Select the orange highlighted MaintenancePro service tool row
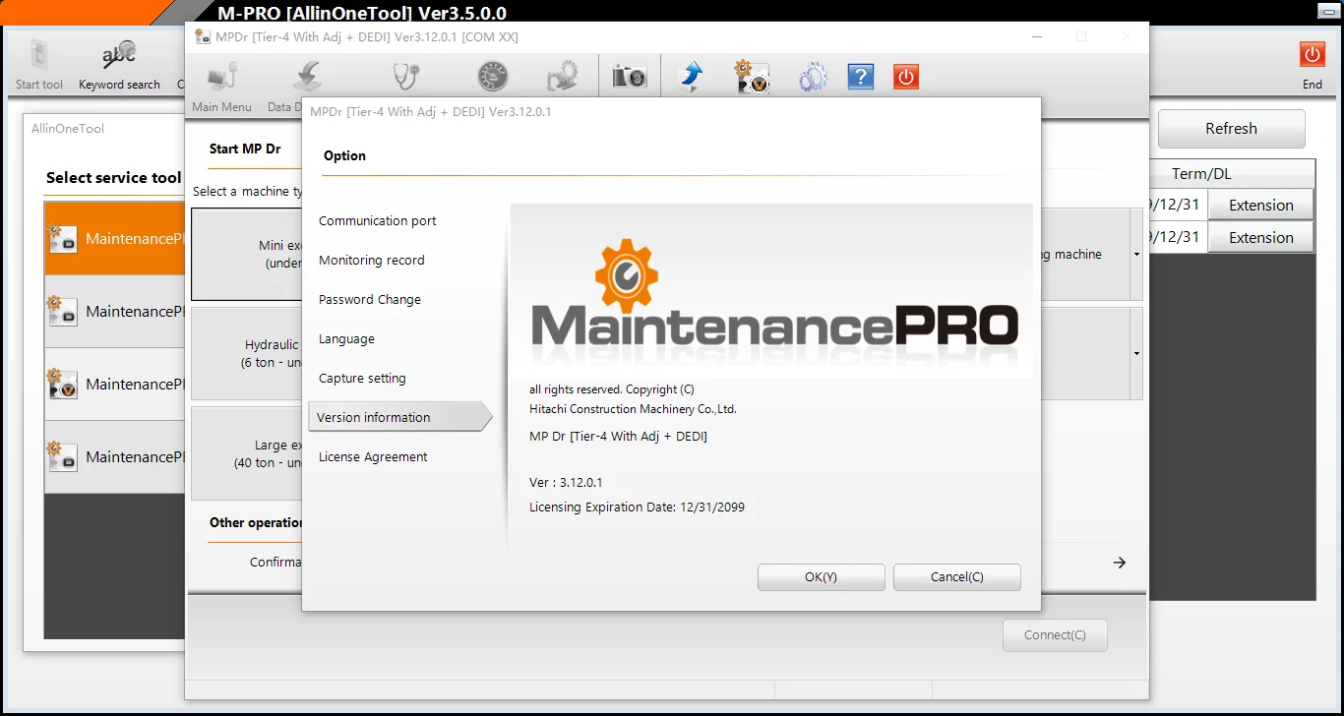The height and width of the screenshot is (716, 1344). tap(115, 239)
